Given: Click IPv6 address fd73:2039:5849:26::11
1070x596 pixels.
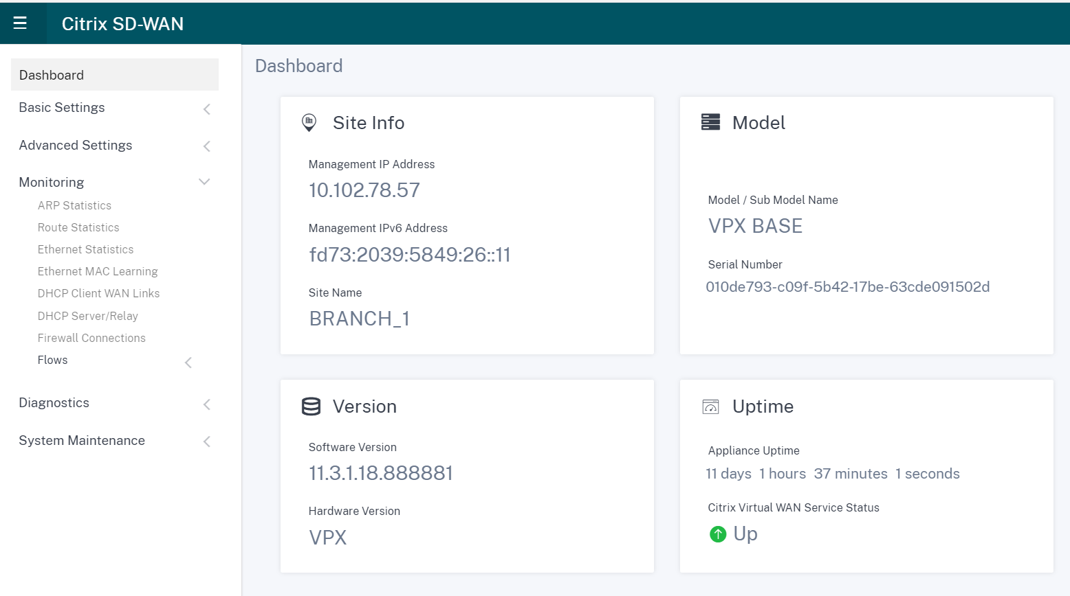Looking at the screenshot, I should 410,255.
